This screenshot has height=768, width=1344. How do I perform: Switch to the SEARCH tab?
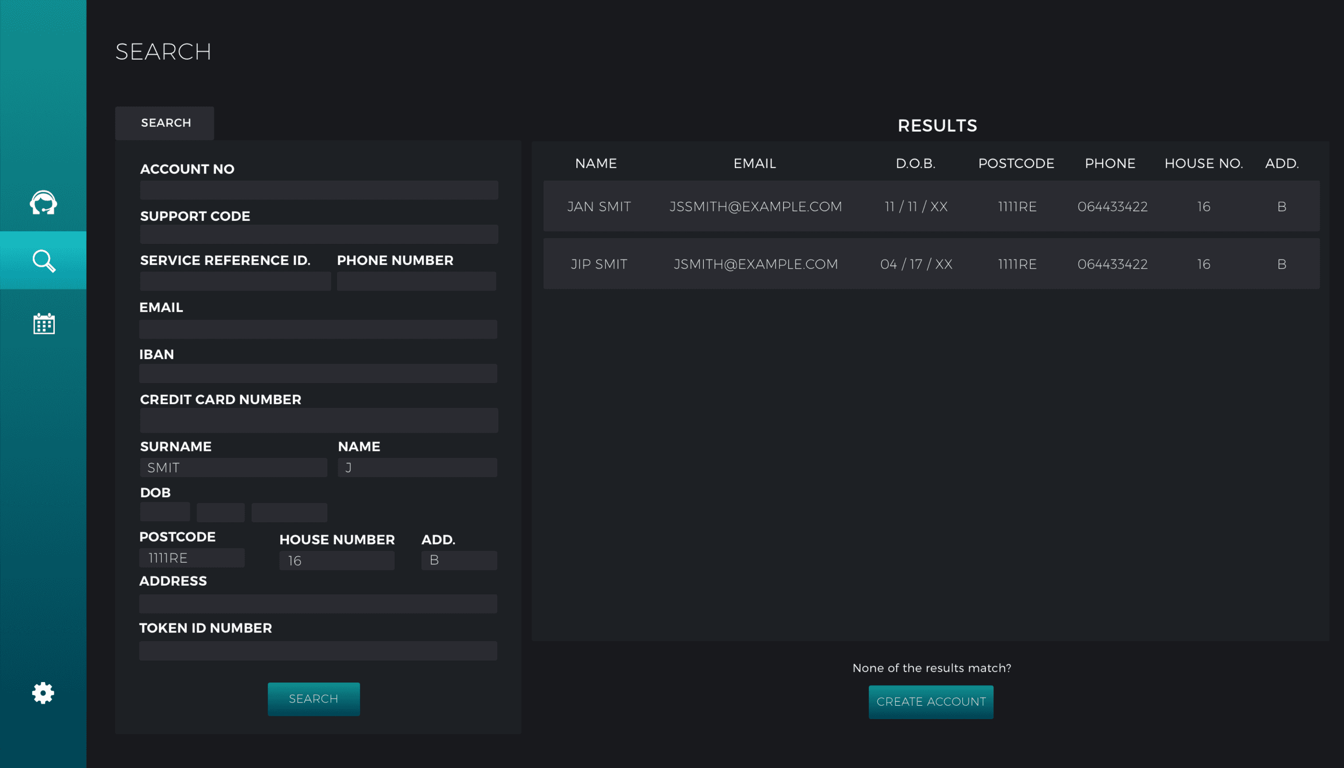pos(165,123)
